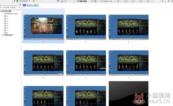
Task: Close the tab labeled 4
Action: [x=144, y=1]
